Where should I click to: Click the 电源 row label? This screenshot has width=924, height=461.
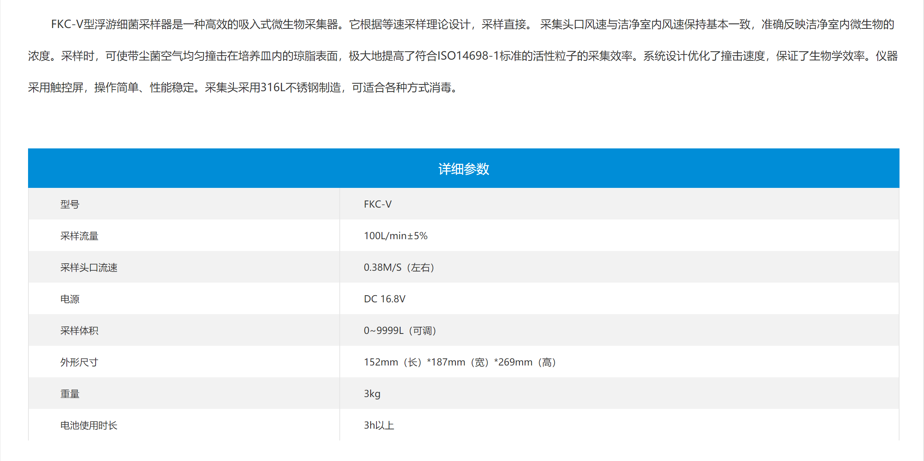tap(70, 299)
